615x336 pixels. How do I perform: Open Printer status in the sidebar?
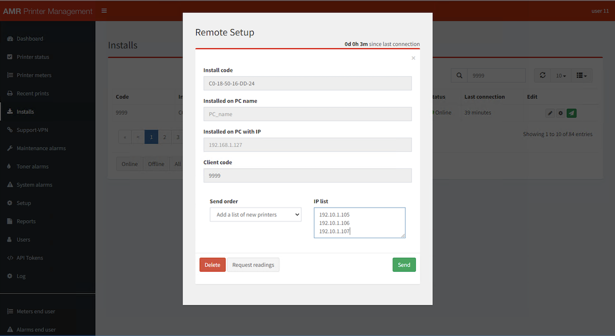click(x=33, y=57)
